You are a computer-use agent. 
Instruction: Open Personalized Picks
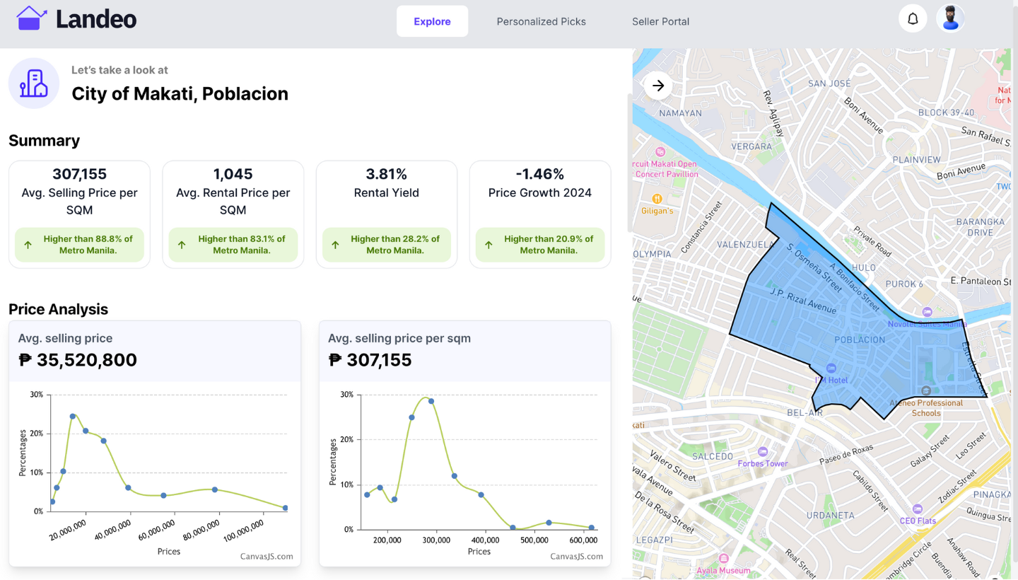point(541,21)
